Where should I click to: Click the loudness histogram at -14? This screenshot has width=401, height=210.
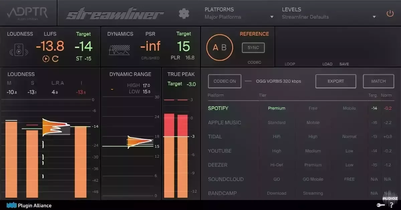(56, 127)
